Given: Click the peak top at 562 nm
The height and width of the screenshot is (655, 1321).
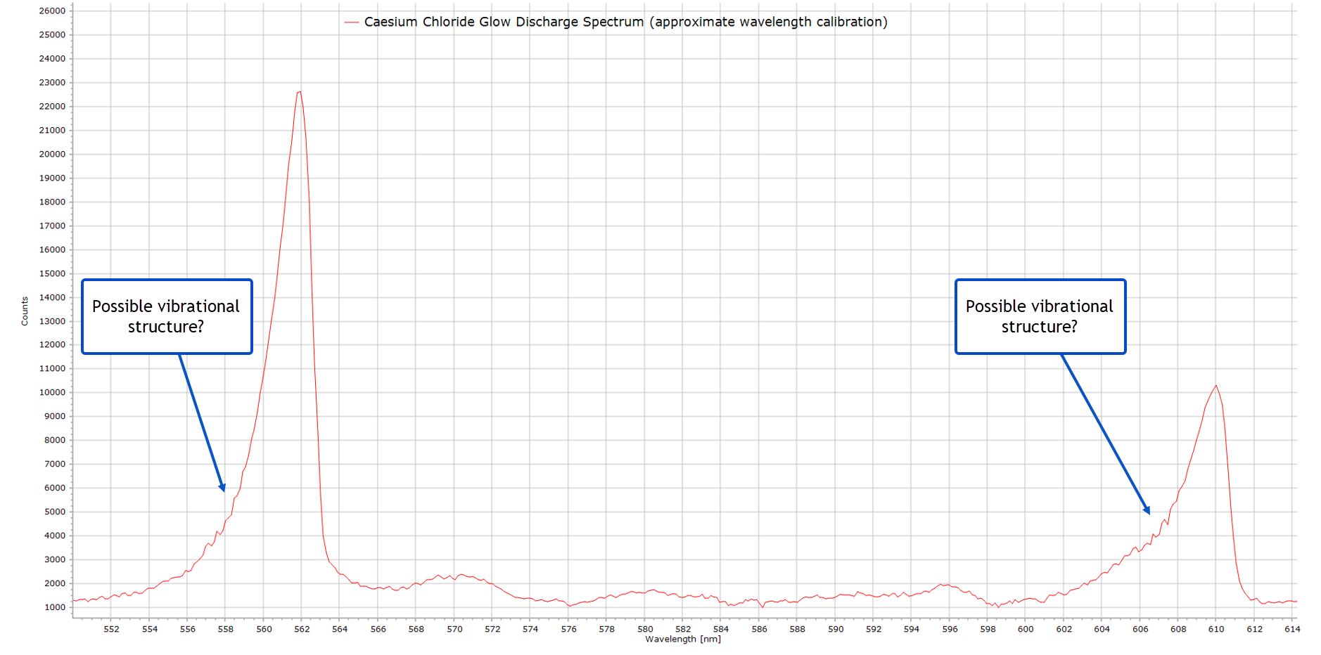Looking at the screenshot, I should pos(300,91).
